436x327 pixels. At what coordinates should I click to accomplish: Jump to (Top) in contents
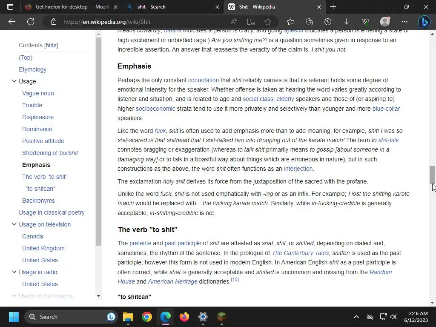pos(26,57)
